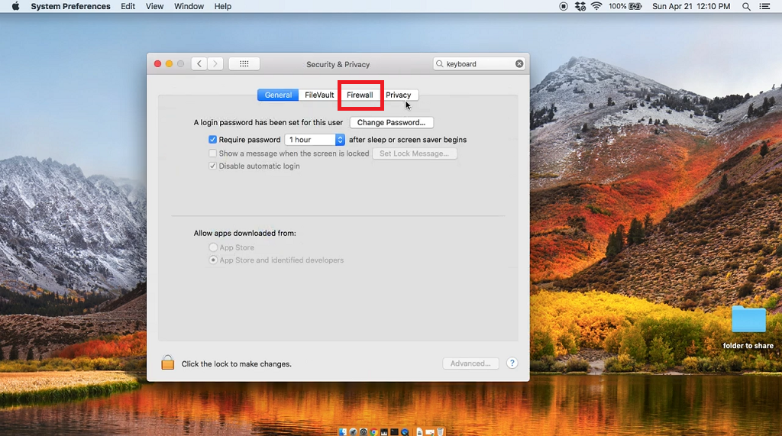Toggle Disable automatic login checkbox

coord(212,166)
